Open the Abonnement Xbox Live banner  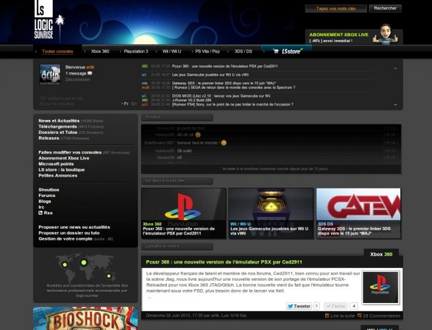(x=354, y=37)
